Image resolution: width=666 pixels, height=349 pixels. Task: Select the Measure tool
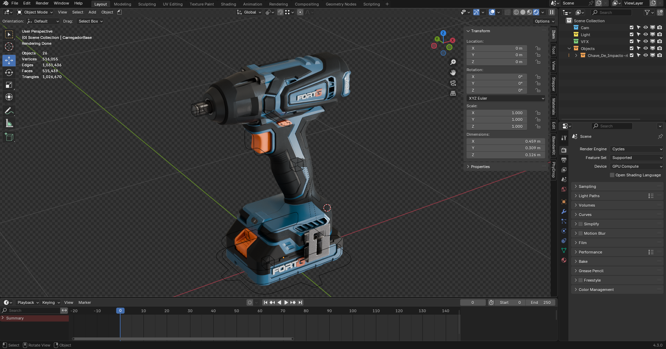click(x=9, y=123)
